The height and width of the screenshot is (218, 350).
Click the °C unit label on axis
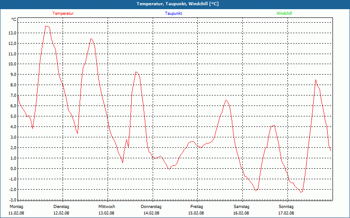(14, 20)
